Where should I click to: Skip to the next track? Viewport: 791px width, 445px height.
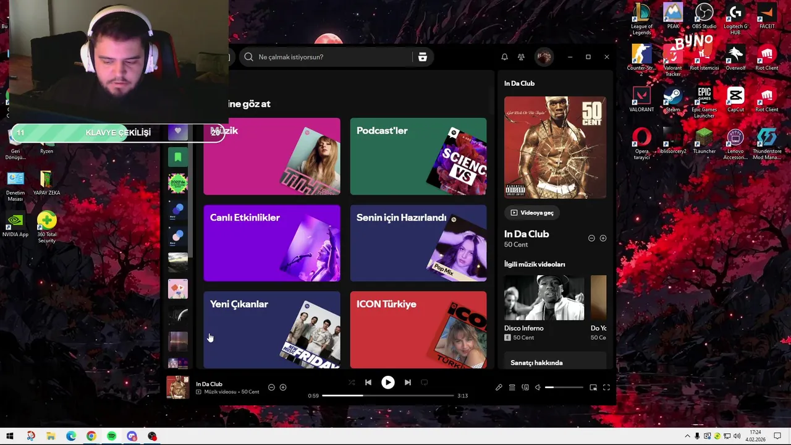pos(408,383)
